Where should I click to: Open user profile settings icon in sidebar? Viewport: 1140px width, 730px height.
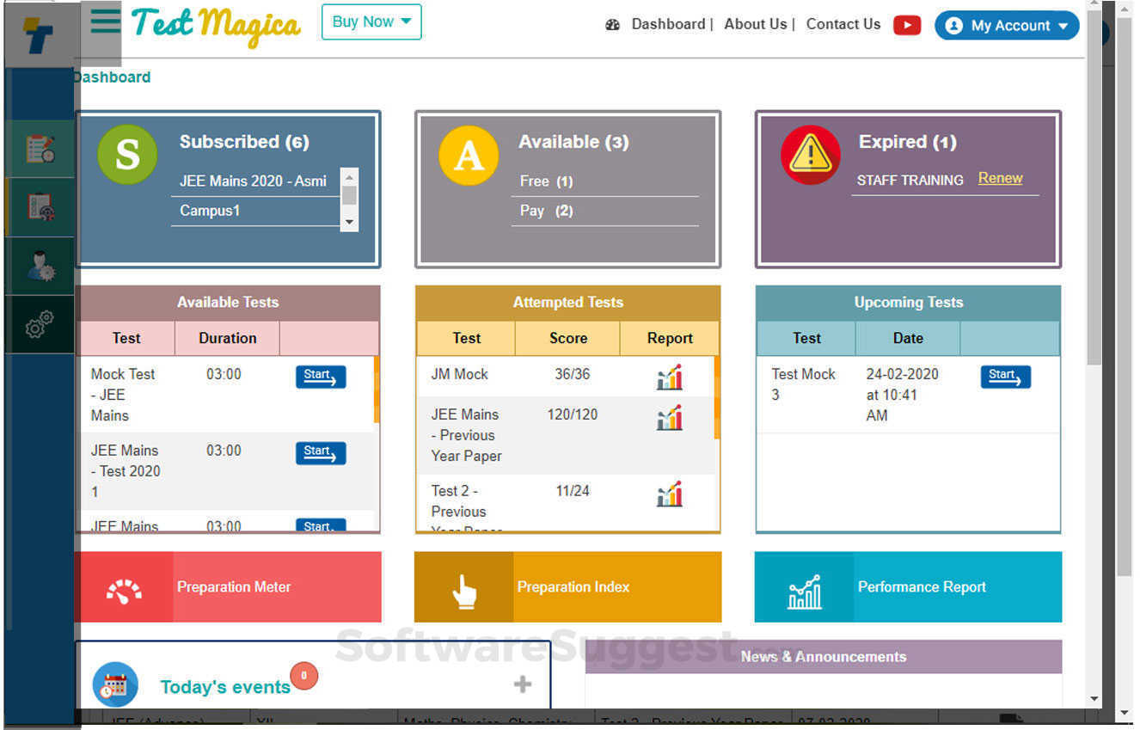click(40, 265)
